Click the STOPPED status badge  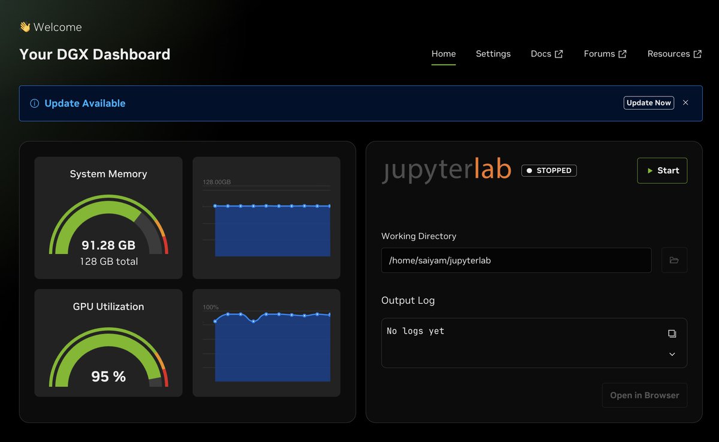(x=549, y=171)
